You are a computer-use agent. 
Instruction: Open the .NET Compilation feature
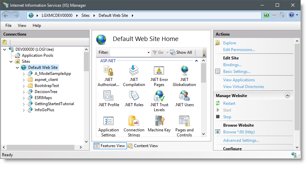pyautogui.click(x=134, y=76)
